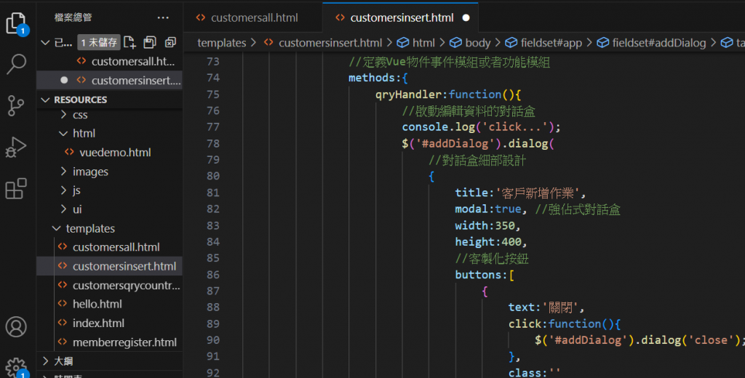745x378 pixels.
Task: Place cursor on modal:true text
Action: click(488, 209)
